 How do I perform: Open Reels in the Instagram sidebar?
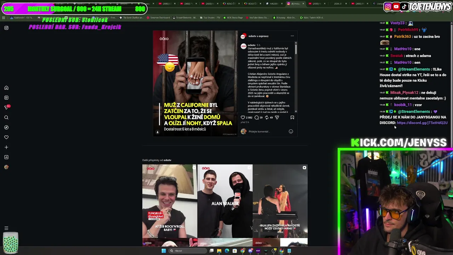click(x=6, y=98)
